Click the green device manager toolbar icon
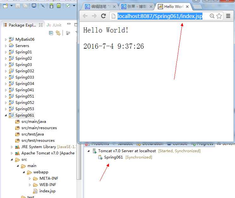 tap(59, 6)
